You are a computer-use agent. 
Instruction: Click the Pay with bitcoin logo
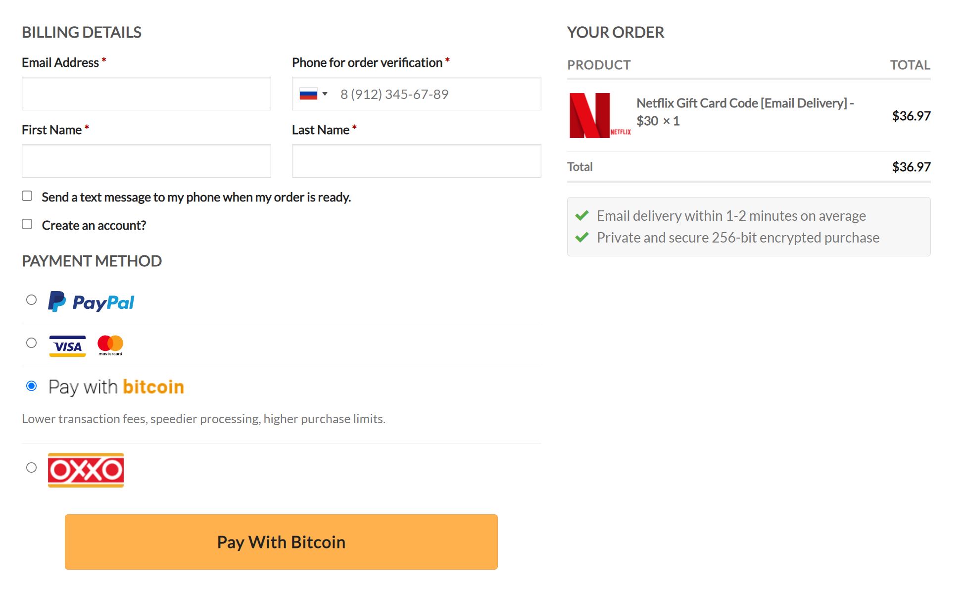116,387
